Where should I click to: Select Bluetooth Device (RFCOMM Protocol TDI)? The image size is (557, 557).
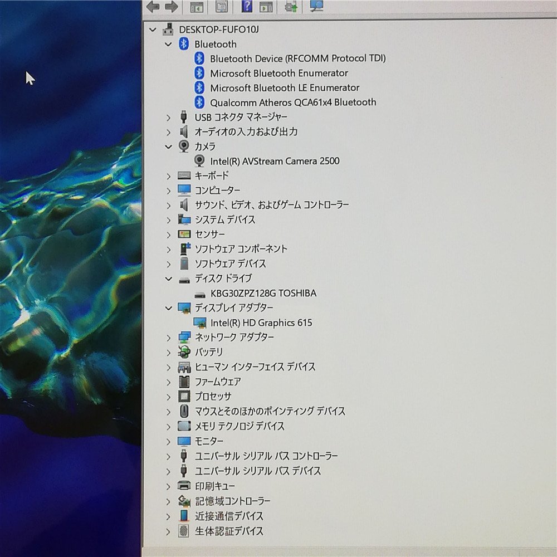tap(297, 58)
